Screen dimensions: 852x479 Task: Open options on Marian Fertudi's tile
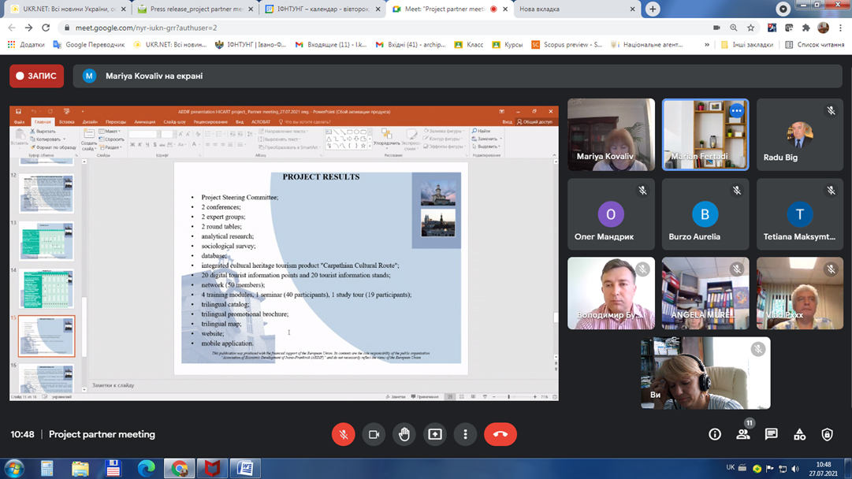pos(736,111)
